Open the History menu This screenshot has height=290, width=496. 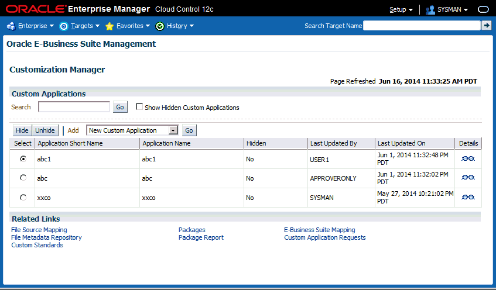[180, 26]
